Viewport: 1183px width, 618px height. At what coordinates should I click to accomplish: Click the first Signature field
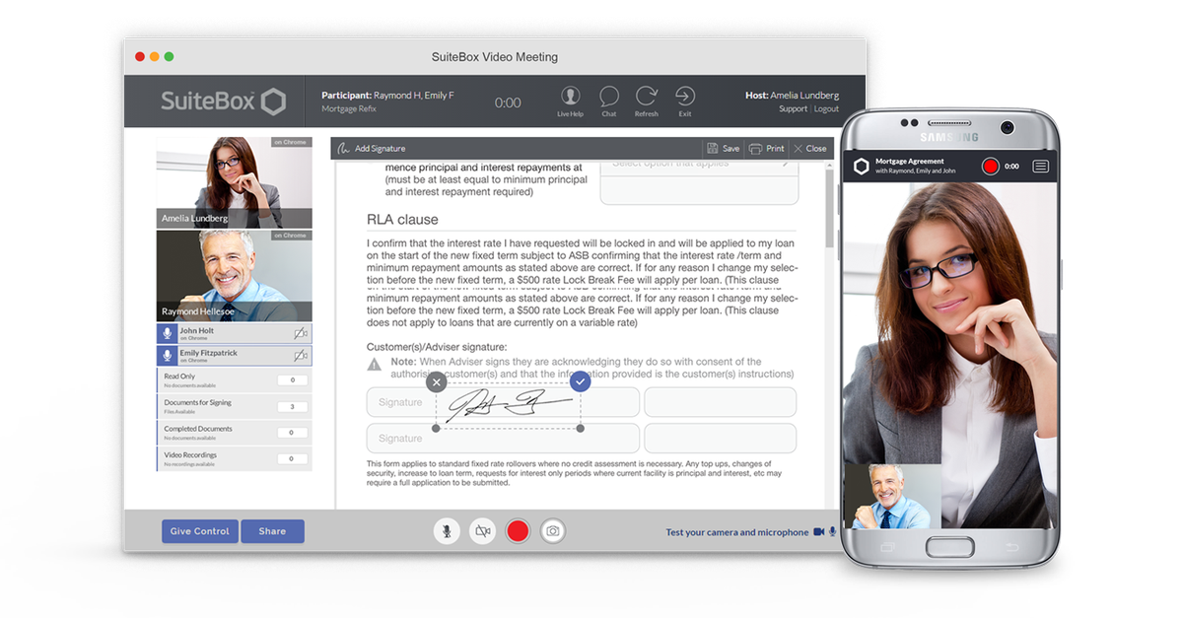coord(503,402)
